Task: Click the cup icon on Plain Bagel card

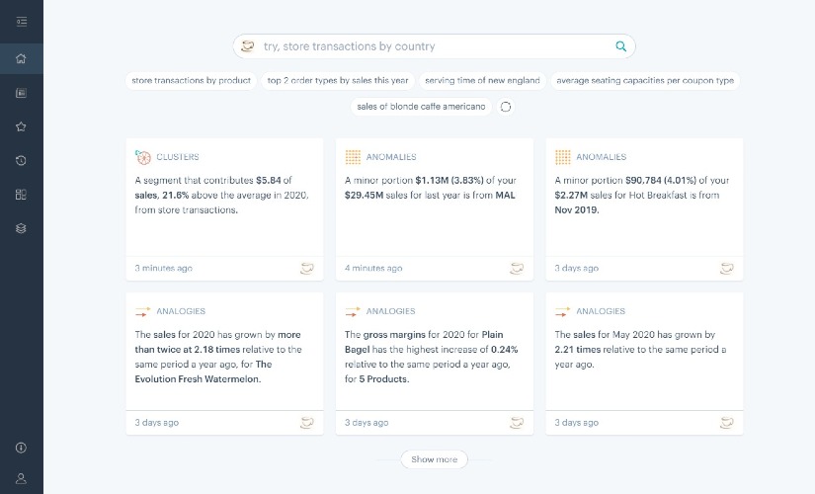Action: (517, 423)
